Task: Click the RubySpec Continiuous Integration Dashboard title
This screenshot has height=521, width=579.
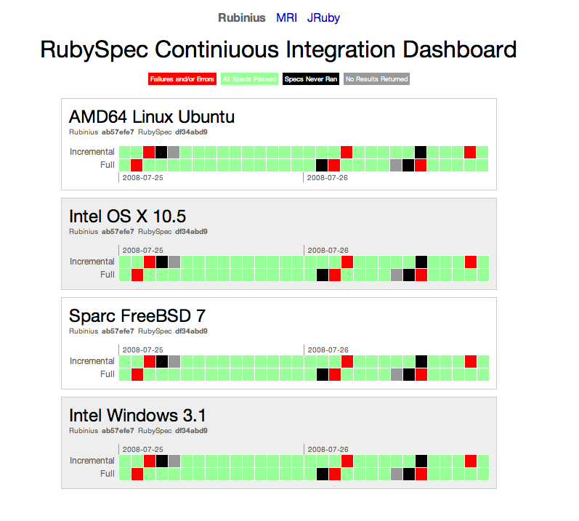Action: pos(278,49)
